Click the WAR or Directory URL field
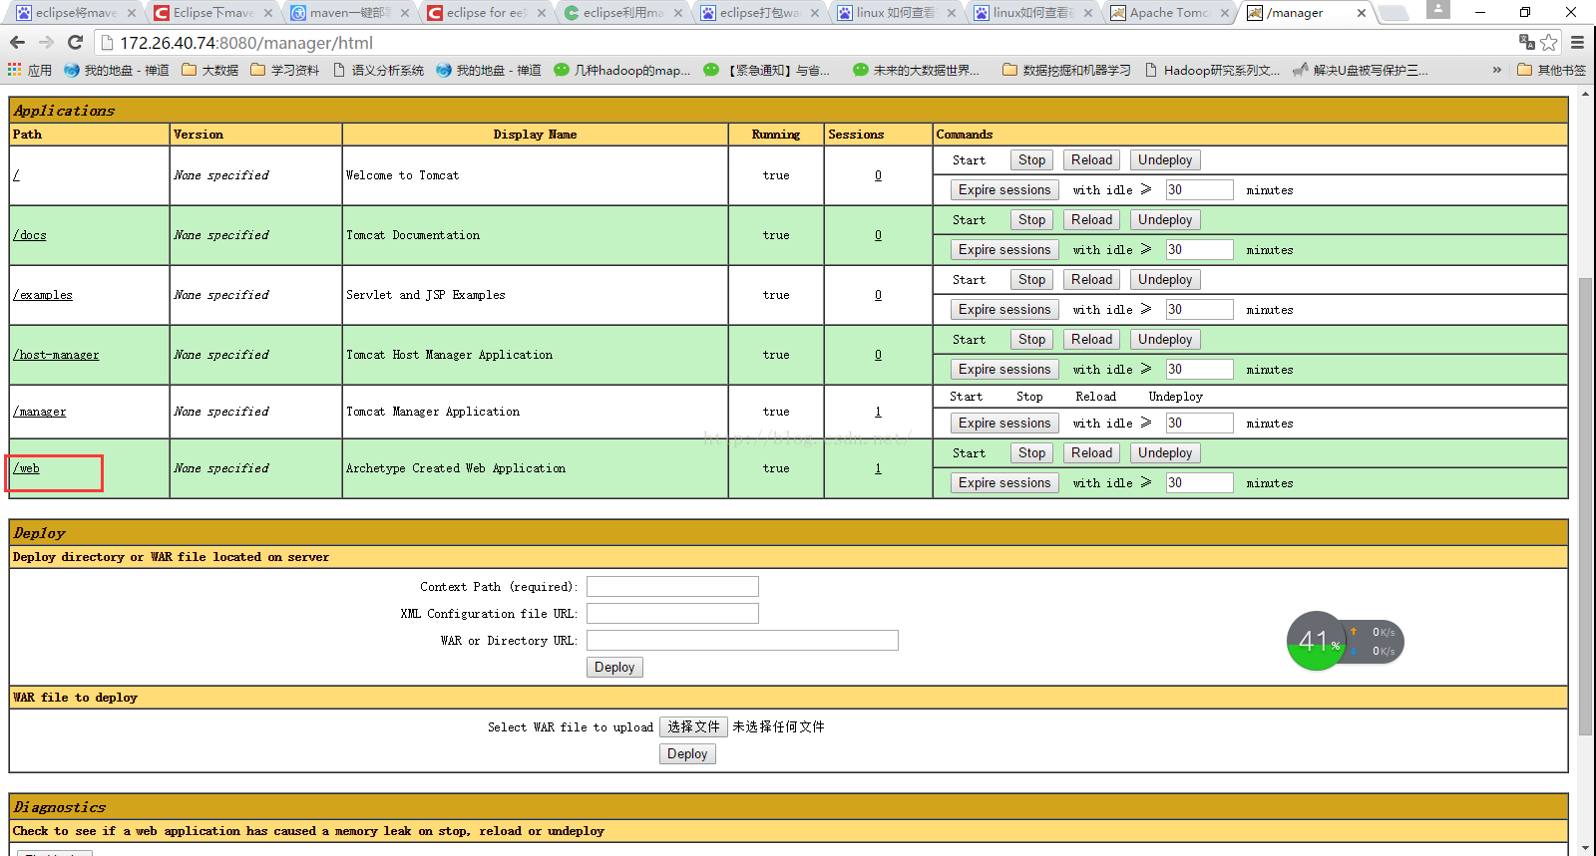 742,641
